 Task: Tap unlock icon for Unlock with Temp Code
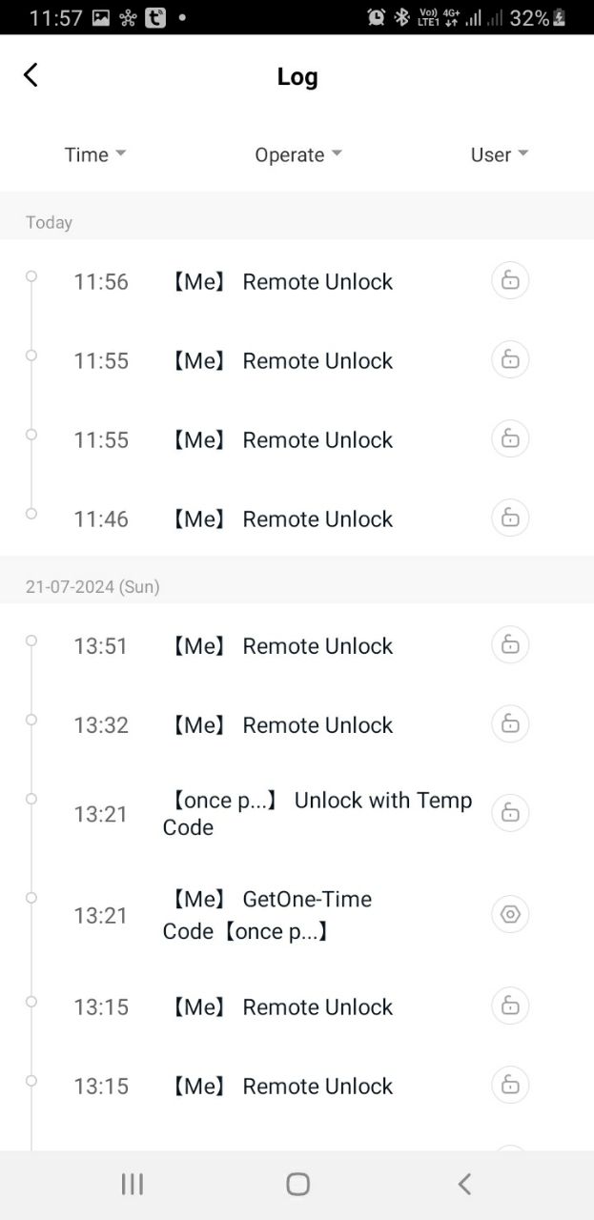tap(510, 813)
